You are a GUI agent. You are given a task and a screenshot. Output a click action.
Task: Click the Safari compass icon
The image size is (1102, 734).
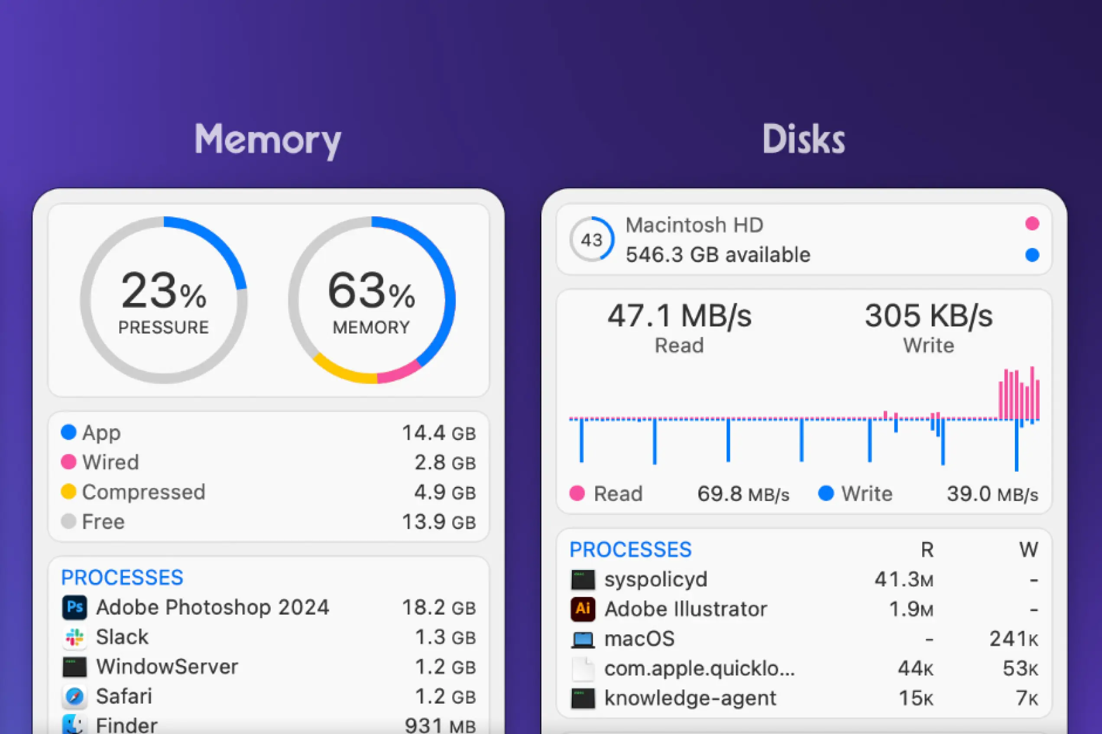click(75, 696)
